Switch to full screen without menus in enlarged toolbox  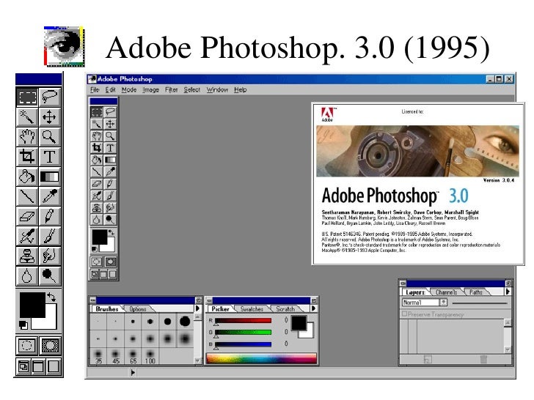54,366
